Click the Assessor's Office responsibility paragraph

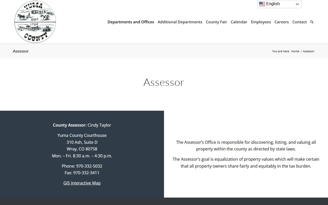(x=246, y=146)
